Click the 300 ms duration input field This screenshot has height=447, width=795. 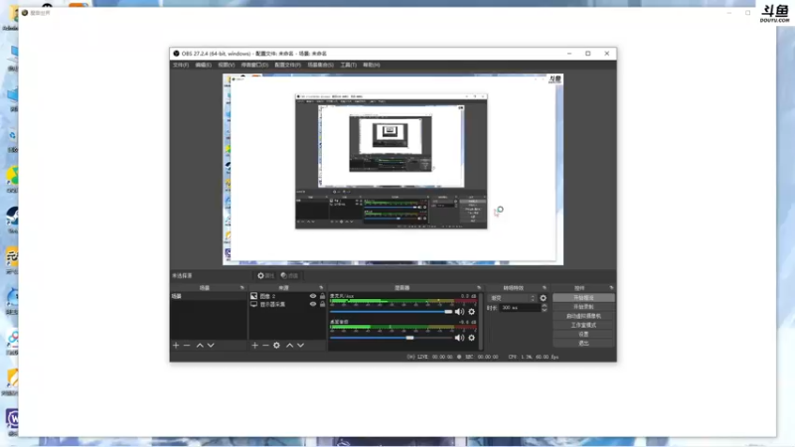[520, 308]
